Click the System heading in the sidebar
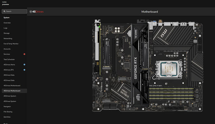Image resolution: width=215 pixels, height=124 pixels. 7,18
